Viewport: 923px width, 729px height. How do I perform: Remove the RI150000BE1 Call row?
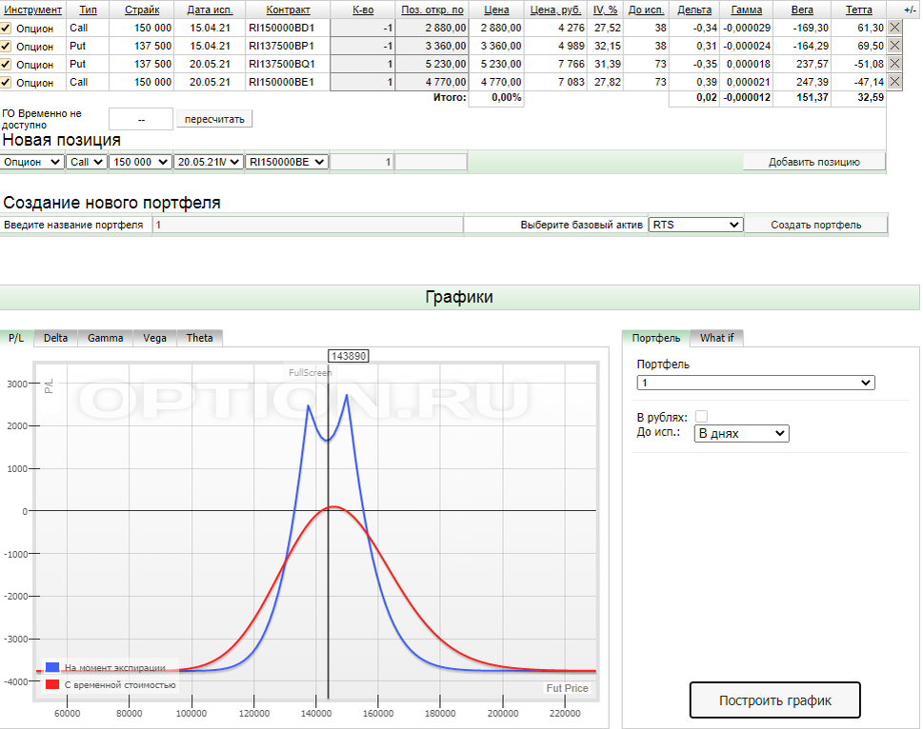[894, 82]
